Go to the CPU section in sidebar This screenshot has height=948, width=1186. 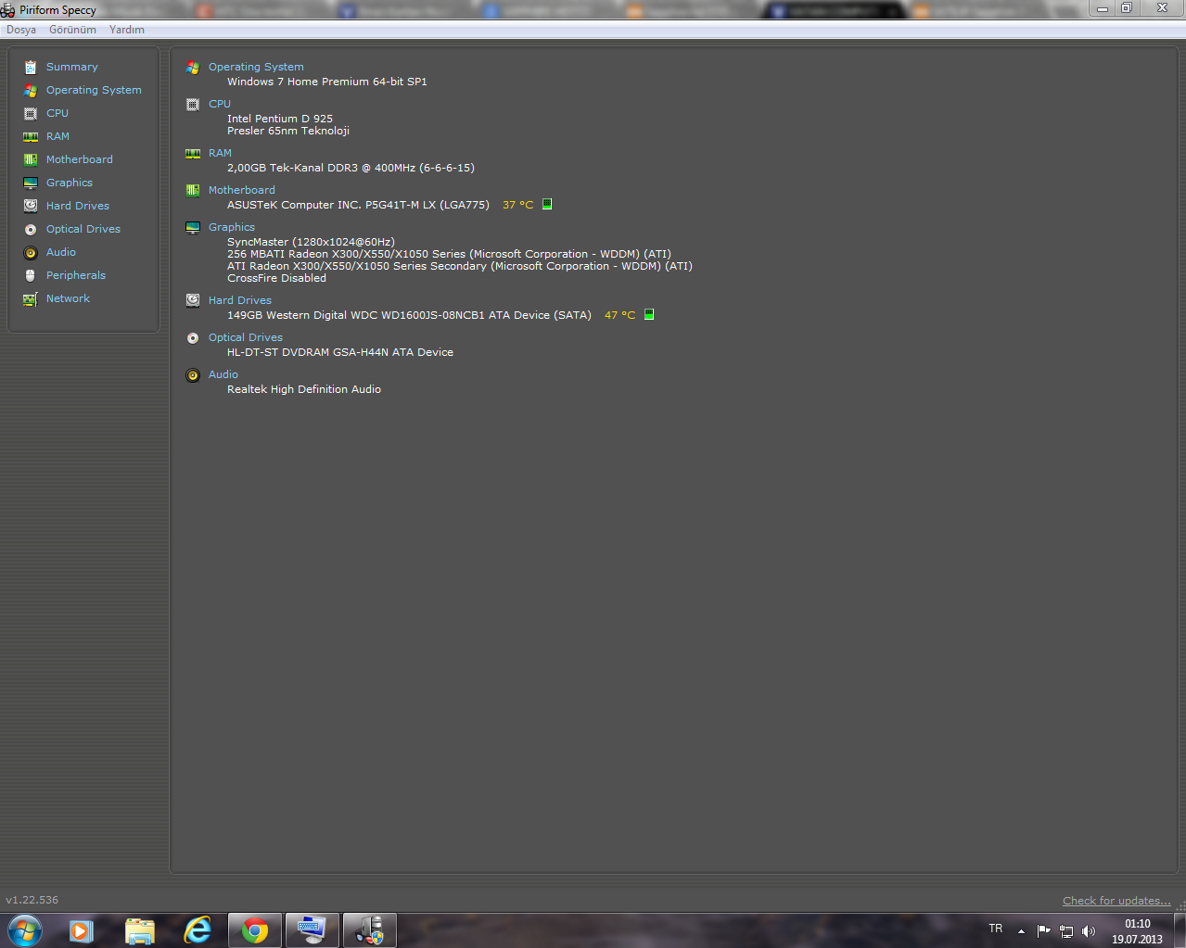tap(57, 113)
